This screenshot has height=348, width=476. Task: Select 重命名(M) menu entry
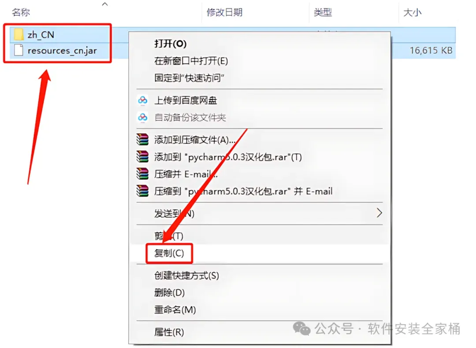[x=175, y=310]
